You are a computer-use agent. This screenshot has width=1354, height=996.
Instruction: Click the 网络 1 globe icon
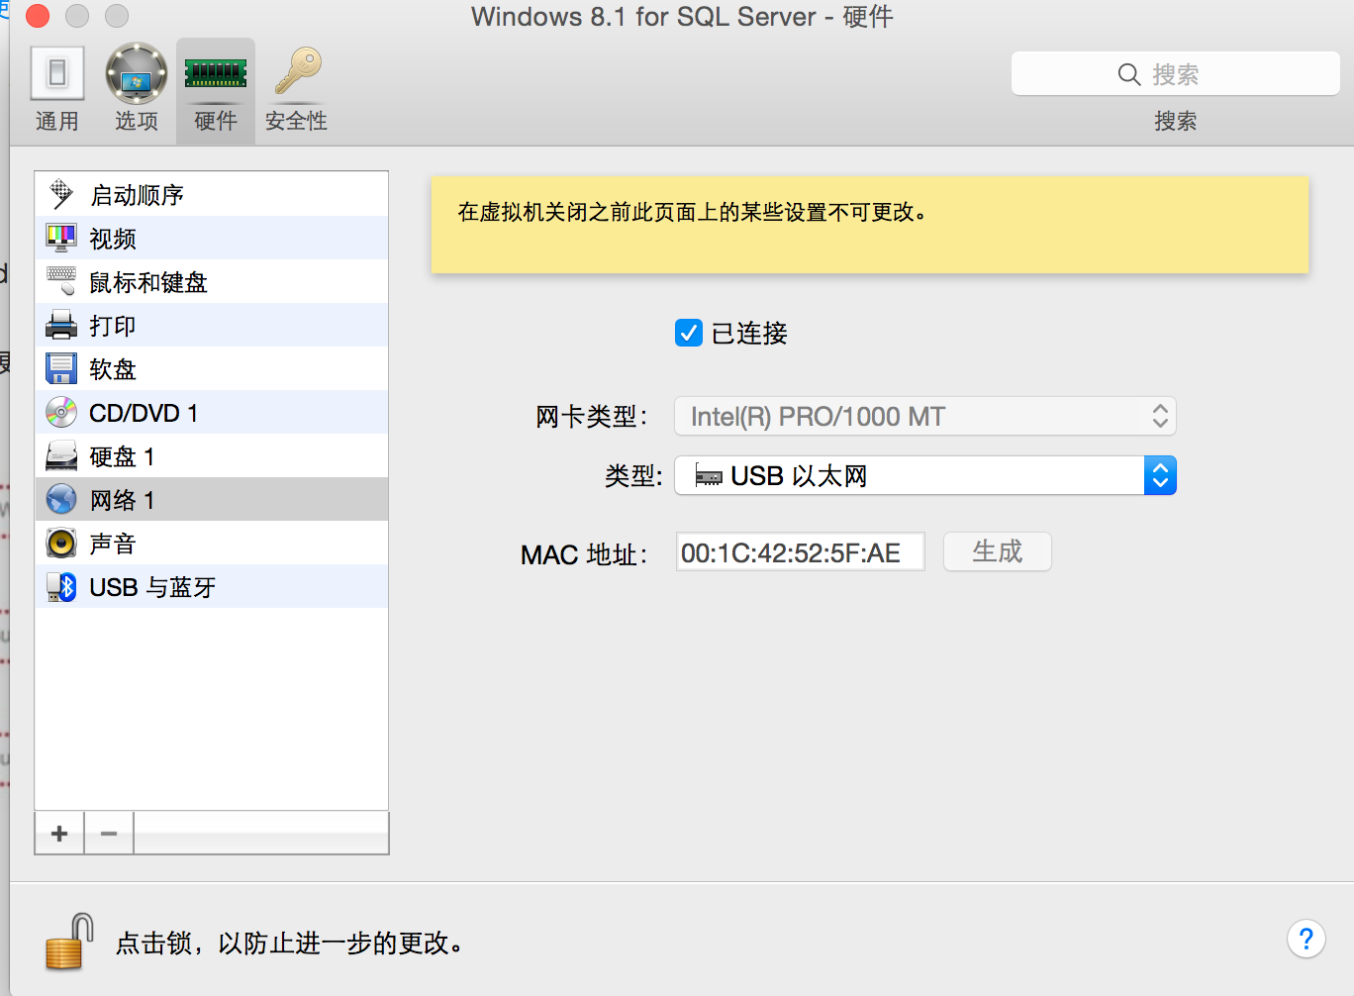(61, 499)
